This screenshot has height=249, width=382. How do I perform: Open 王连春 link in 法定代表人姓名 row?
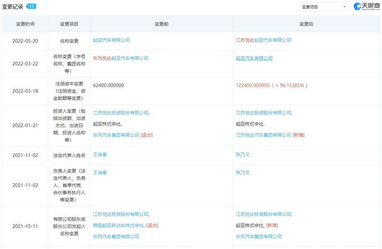tap(100, 154)
